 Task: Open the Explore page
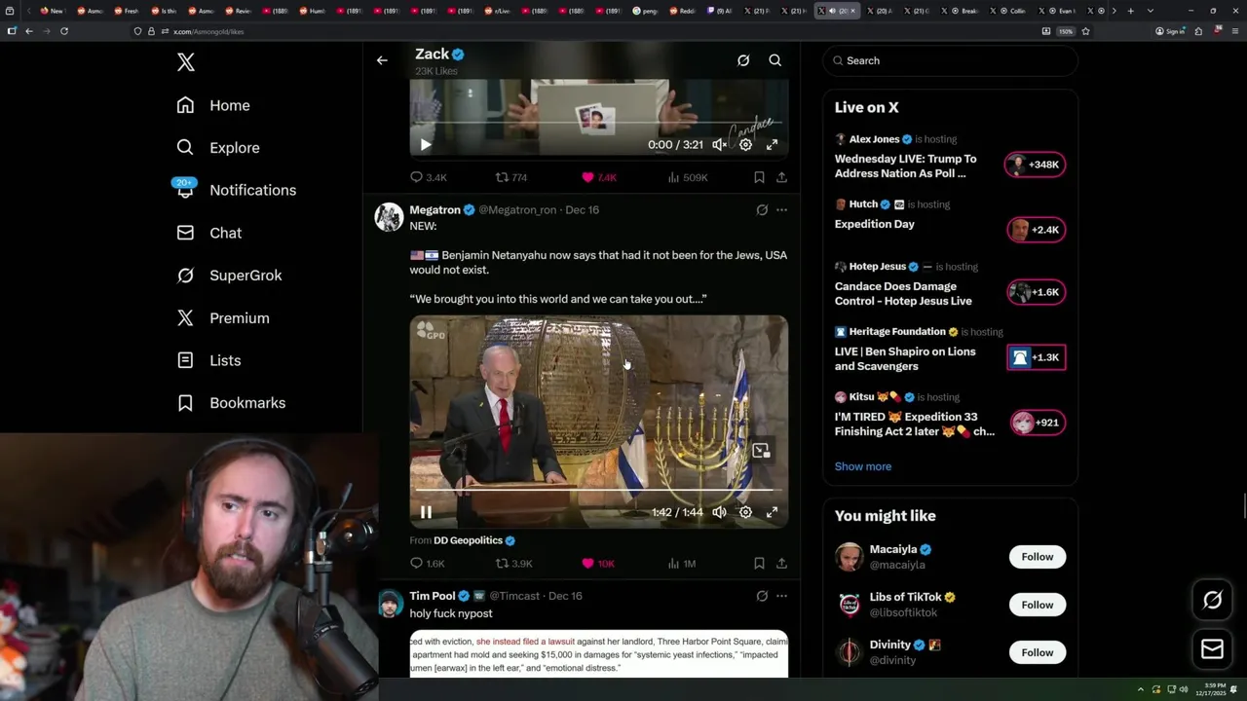click(x=218, y=148)
